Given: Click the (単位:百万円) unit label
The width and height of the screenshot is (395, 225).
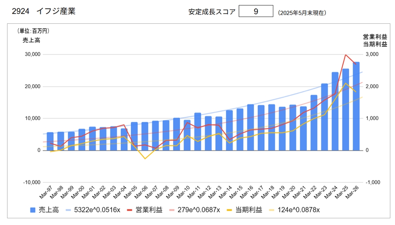Looking at the screenshot, I should tap(33, 31).
